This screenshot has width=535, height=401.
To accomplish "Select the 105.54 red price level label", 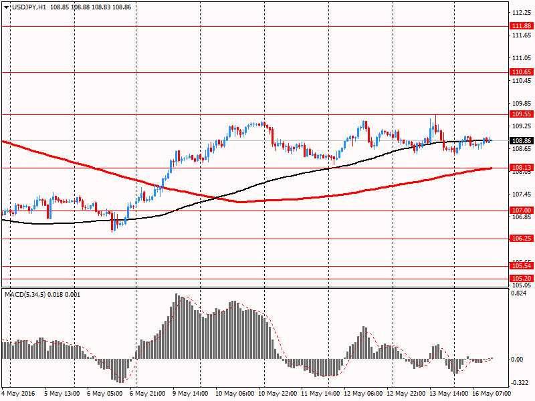I will (522, 266).
